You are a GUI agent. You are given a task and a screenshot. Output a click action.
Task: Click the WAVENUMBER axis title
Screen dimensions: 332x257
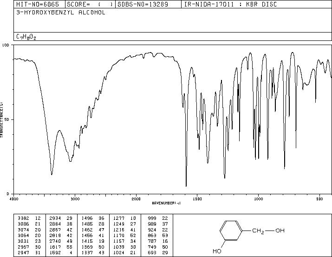pos(166,203)
